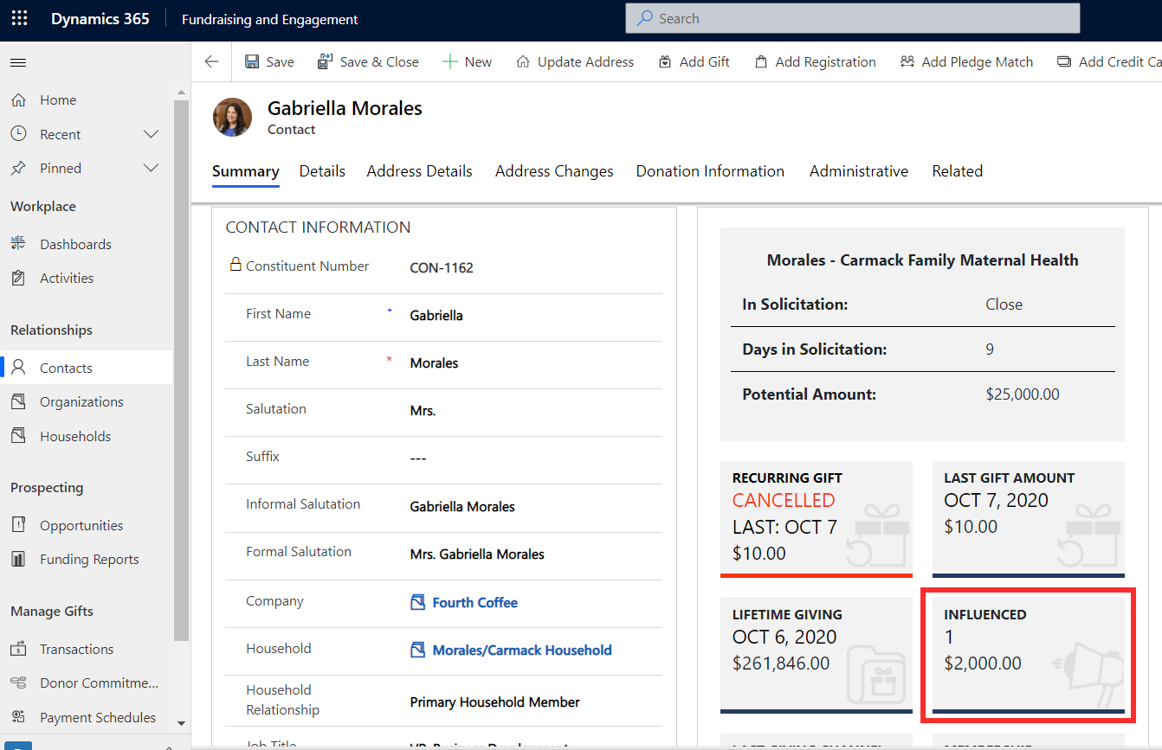Collapse the site map hamburger menu

coord(18,62)
